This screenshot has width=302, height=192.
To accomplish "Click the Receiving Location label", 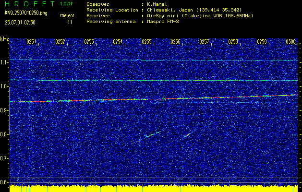I will click(112, 10).
